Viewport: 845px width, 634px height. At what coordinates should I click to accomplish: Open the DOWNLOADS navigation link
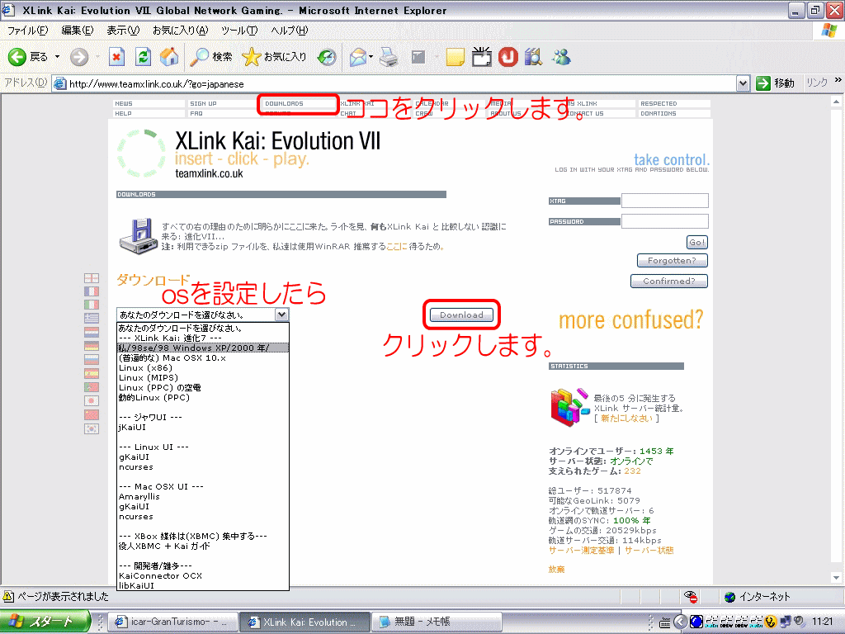click(x=285, y=103)
